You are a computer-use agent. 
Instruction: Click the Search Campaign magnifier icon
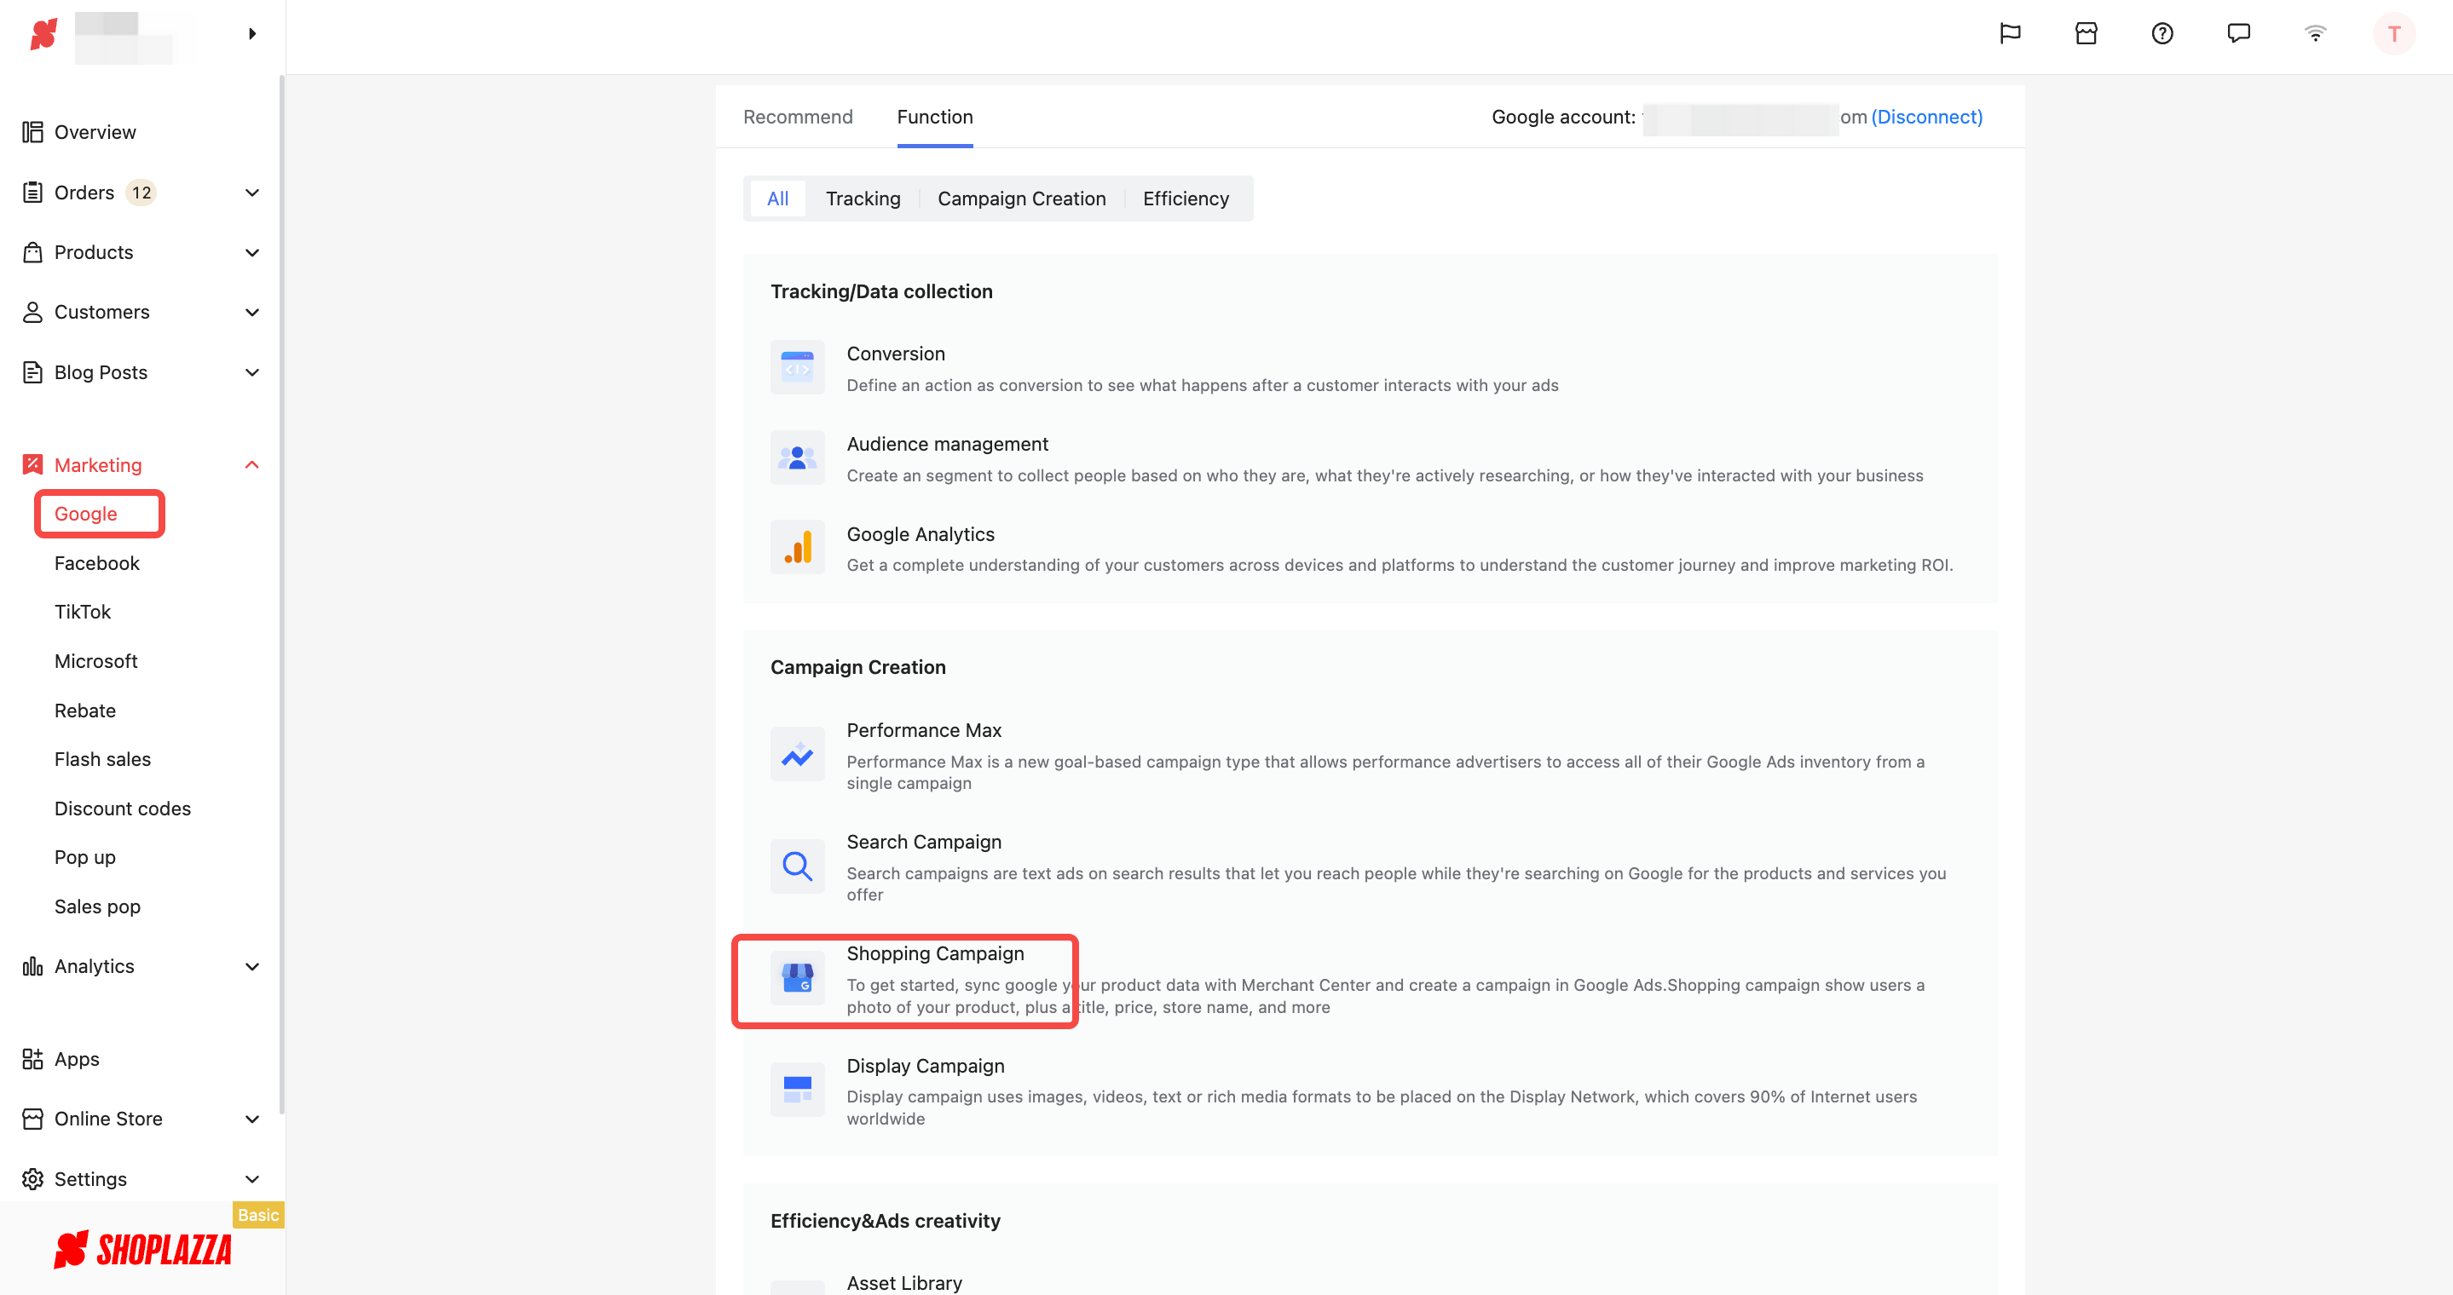pyautogui.click(x=797, y=866)
